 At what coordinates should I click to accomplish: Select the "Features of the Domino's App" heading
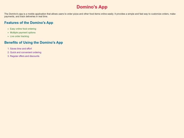[x=29, y=22]
